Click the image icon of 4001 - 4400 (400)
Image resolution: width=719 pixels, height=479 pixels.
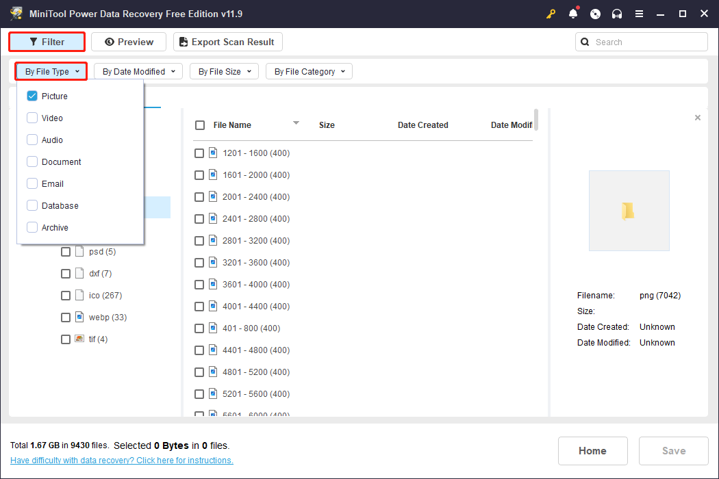pos(213,306)
